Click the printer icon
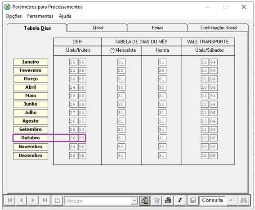255x210 pixels. (168, 201)
